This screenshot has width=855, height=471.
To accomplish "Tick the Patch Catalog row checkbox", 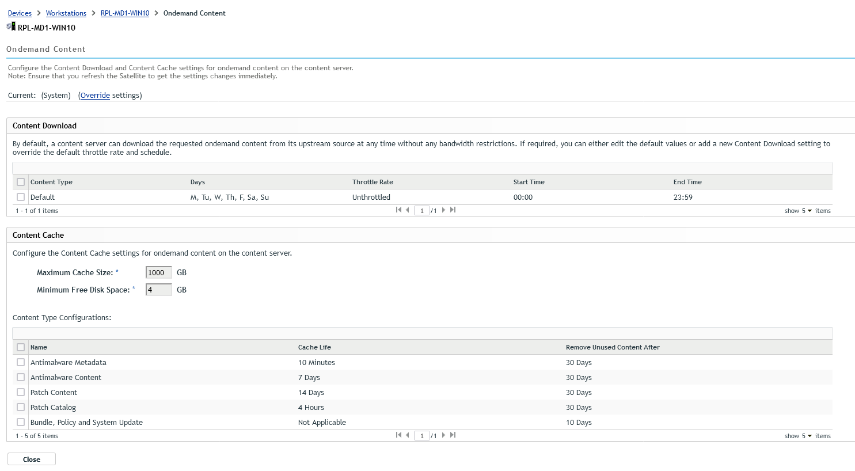I will (x=21, y=407).
